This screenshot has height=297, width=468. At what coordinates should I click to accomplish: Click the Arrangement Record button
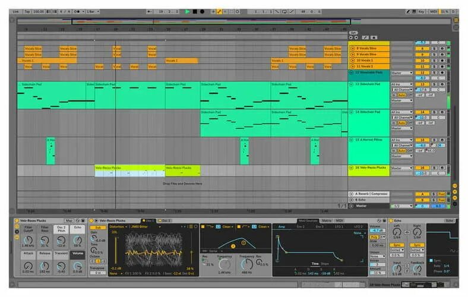point(202,12)
